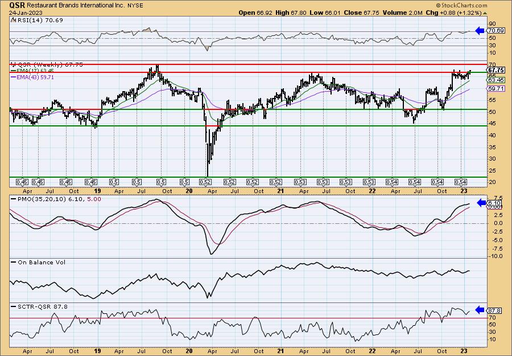The width and height of the screenshot is (512, 356).
Task: Click the 70 tick on the SCTR axis
Action: tap(492, 318)
